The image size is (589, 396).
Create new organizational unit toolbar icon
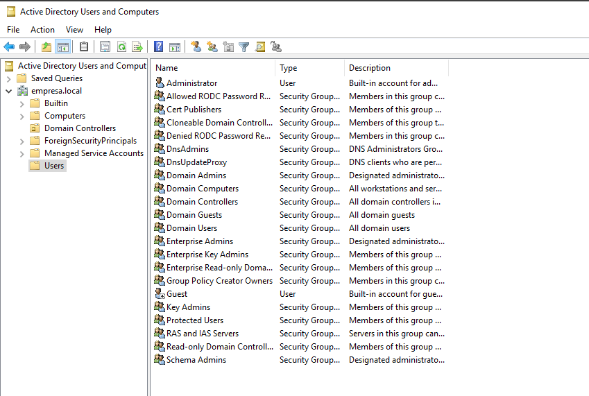(x=228, y=47)
